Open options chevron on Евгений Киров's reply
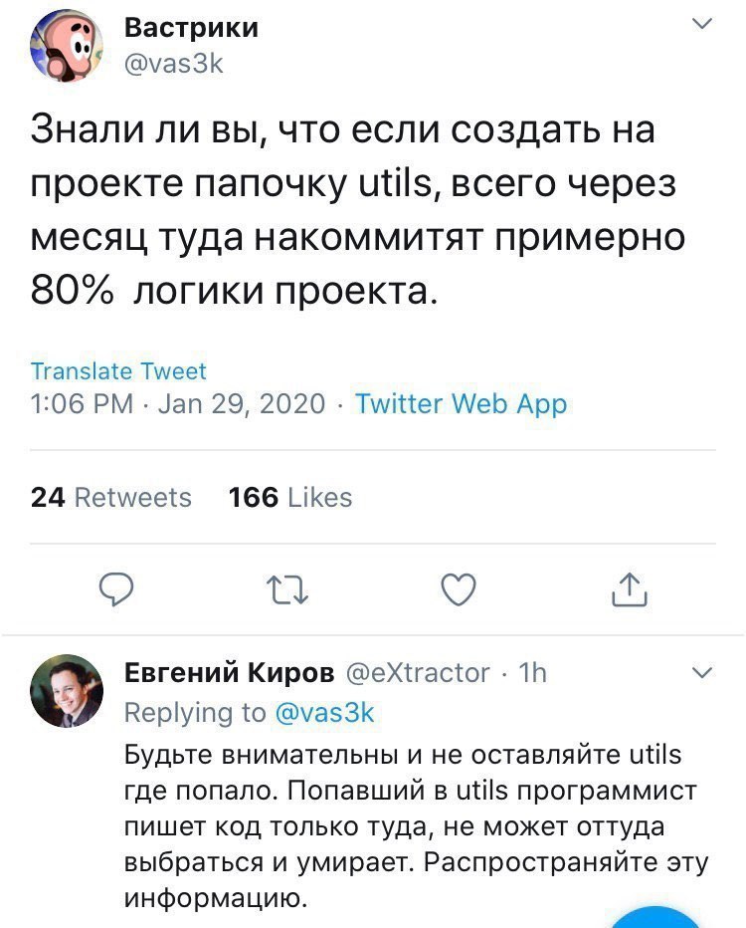Image resolution: width=746 pixels, height=928 pixels. (702, 674)
